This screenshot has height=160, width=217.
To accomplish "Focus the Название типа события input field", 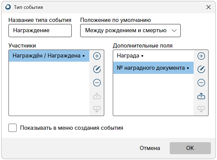I will click(x=40, y=31).
